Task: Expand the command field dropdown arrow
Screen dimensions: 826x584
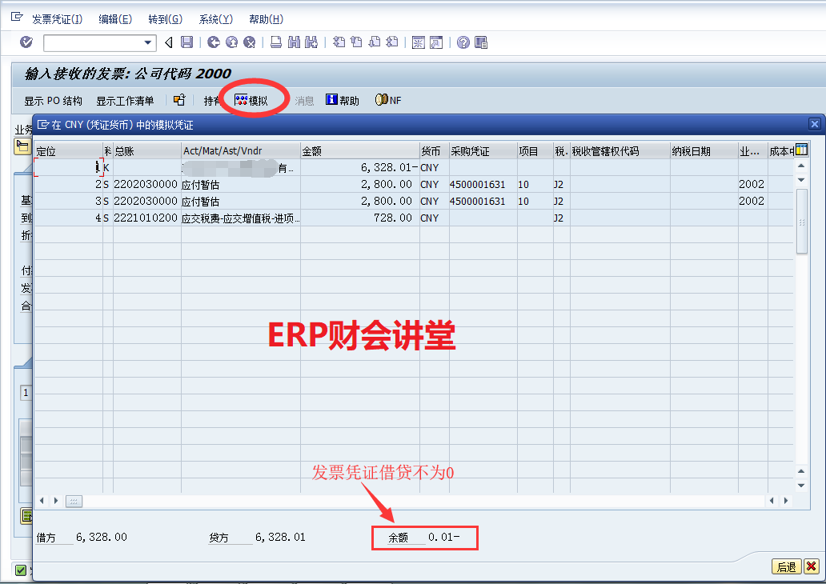Action: (148, 42)
